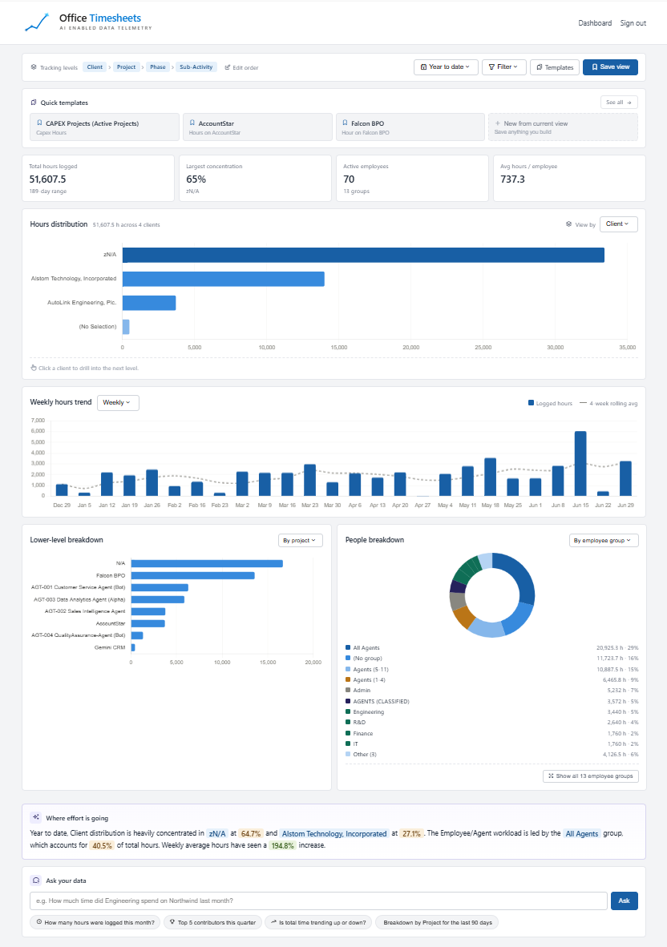Click Top 5 contributors this quarter suggestion
This screenshot has height=947, width=667.
coord(212,922)
